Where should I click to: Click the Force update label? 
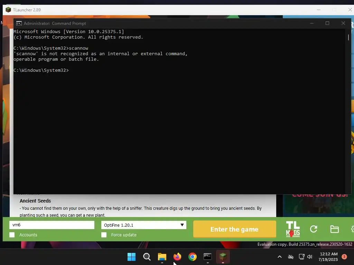point(124,235)
